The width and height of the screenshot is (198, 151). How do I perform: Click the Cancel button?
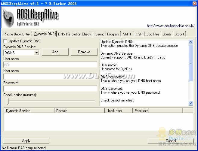(171, 141)
